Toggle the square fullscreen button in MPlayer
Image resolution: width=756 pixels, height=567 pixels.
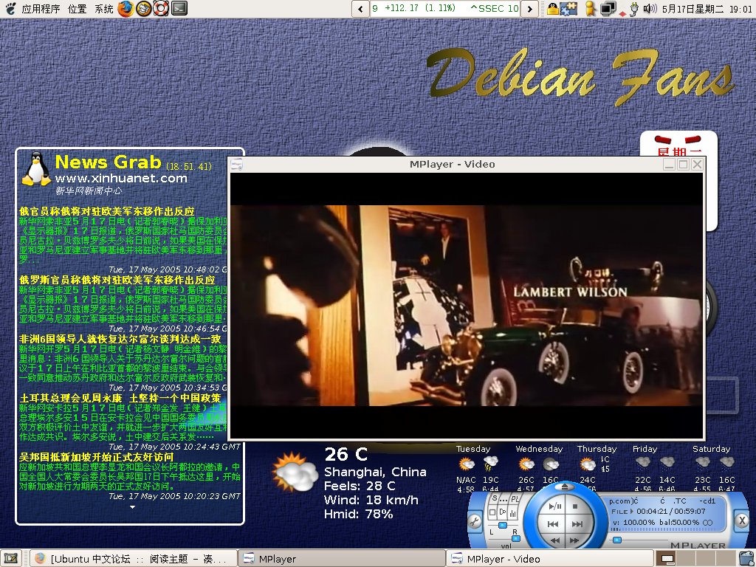tap(492, 512)
